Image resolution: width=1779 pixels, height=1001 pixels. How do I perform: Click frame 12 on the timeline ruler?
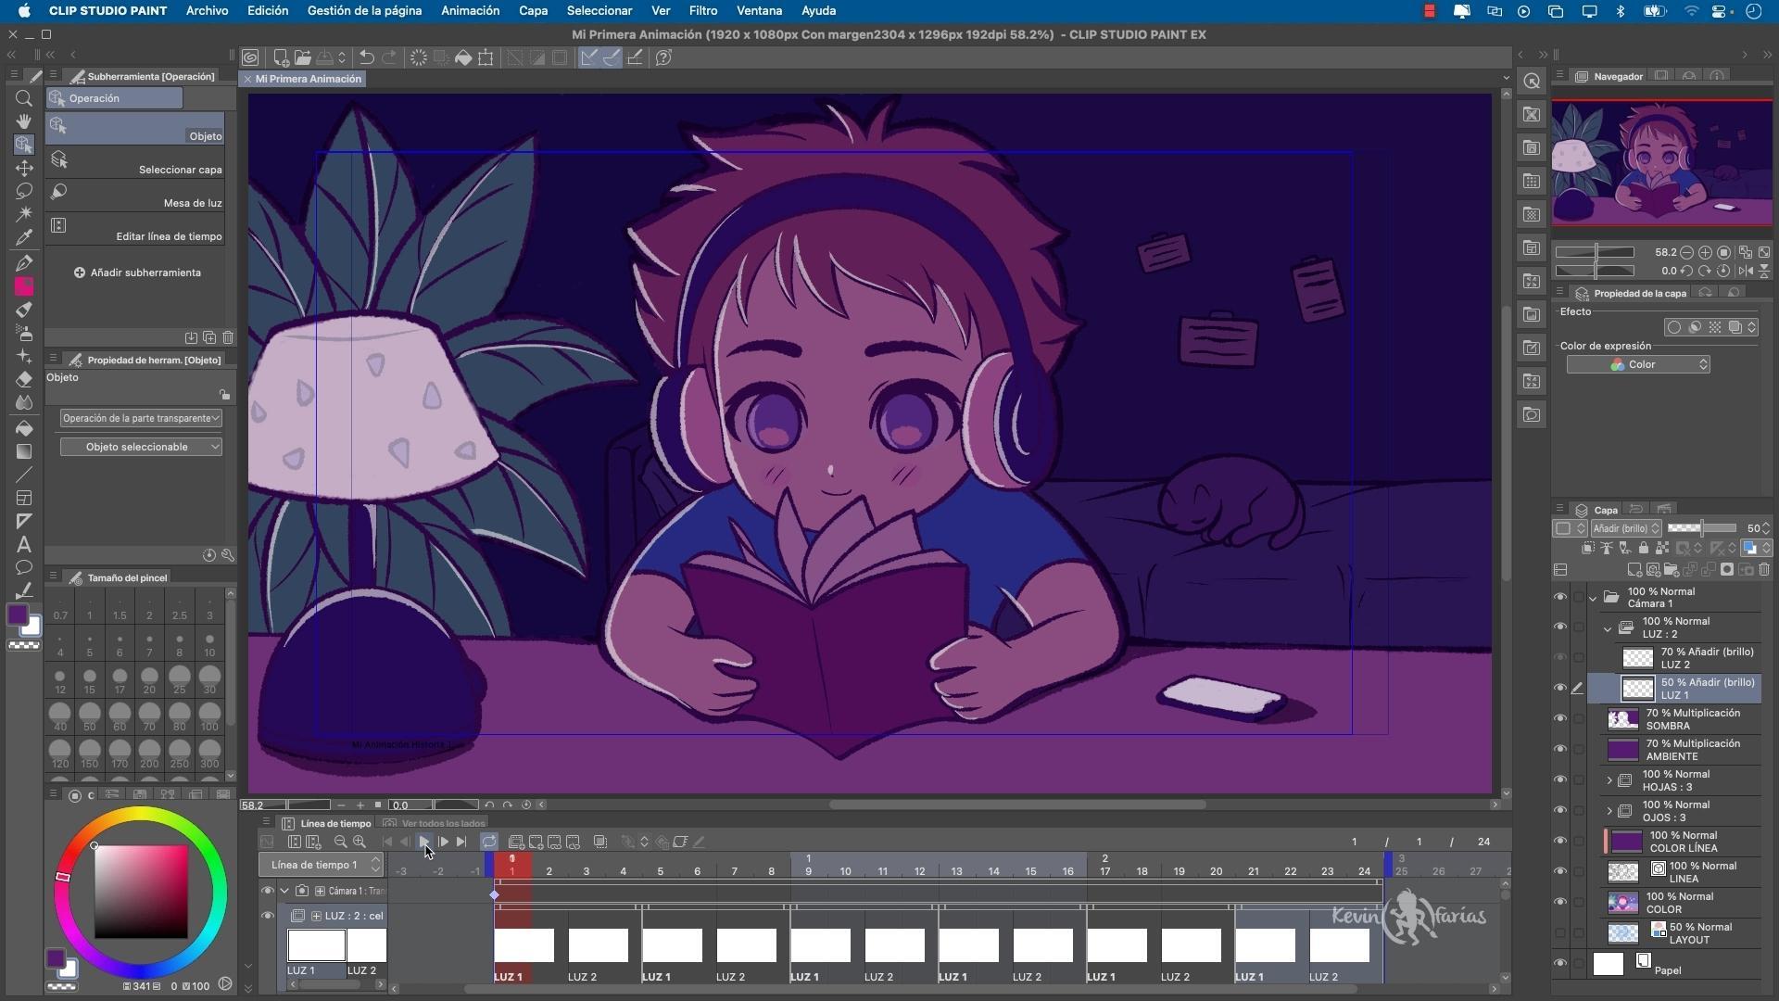tap(919, 871)
